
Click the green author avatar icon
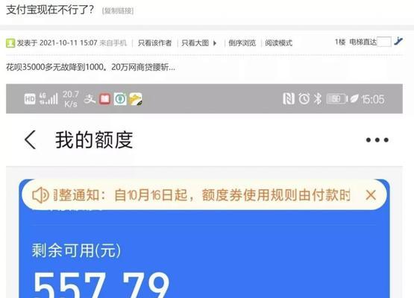pos(10,43)
